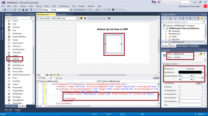Toggle snapping to gridlines button
This screenshot has width=208, height=116.
pos(51,75)
